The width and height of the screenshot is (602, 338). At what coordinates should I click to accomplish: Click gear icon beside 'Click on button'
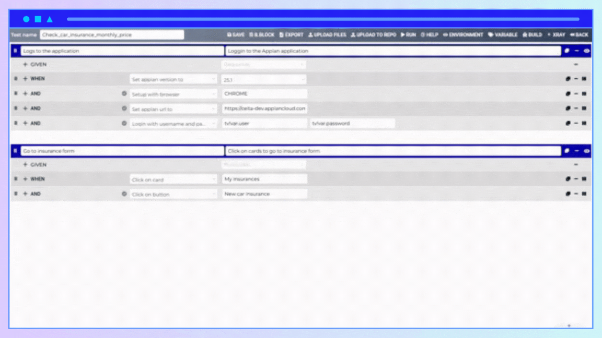coord(124,194)
